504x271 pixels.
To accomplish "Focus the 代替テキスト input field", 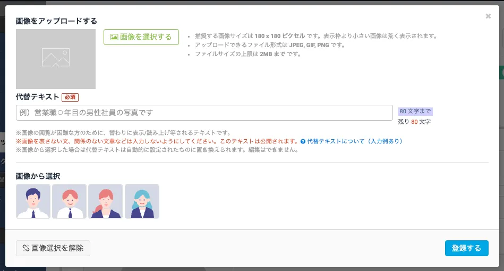I will tap(204, 113).
